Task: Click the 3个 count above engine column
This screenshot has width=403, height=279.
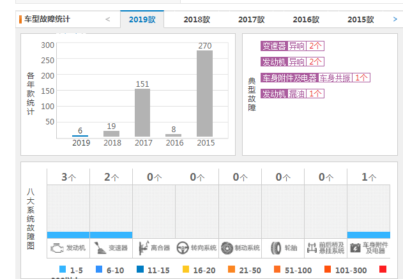Action: point(68,177)
